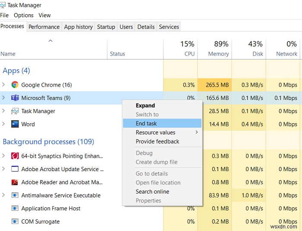The height and width of the screenshot is (231, 302).
Task: Choose End task from context menu
Action: click(x=146, y=123)
